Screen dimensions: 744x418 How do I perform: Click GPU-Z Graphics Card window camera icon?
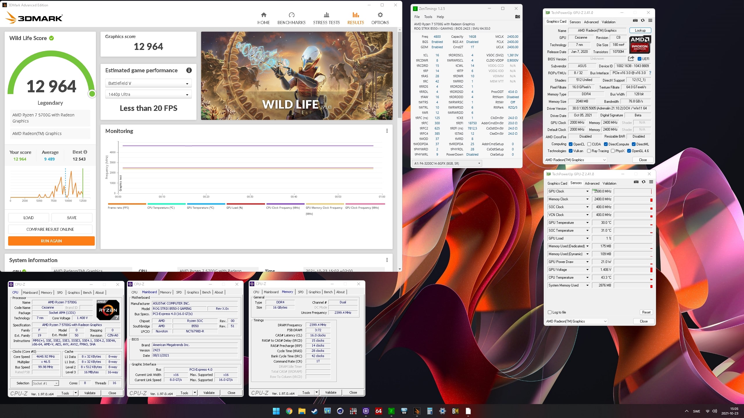tap(635, 21)
